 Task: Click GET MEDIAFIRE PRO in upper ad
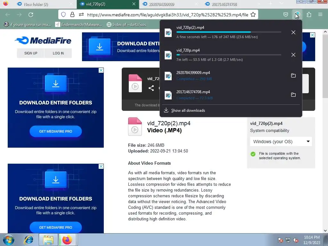coord(56,131)
